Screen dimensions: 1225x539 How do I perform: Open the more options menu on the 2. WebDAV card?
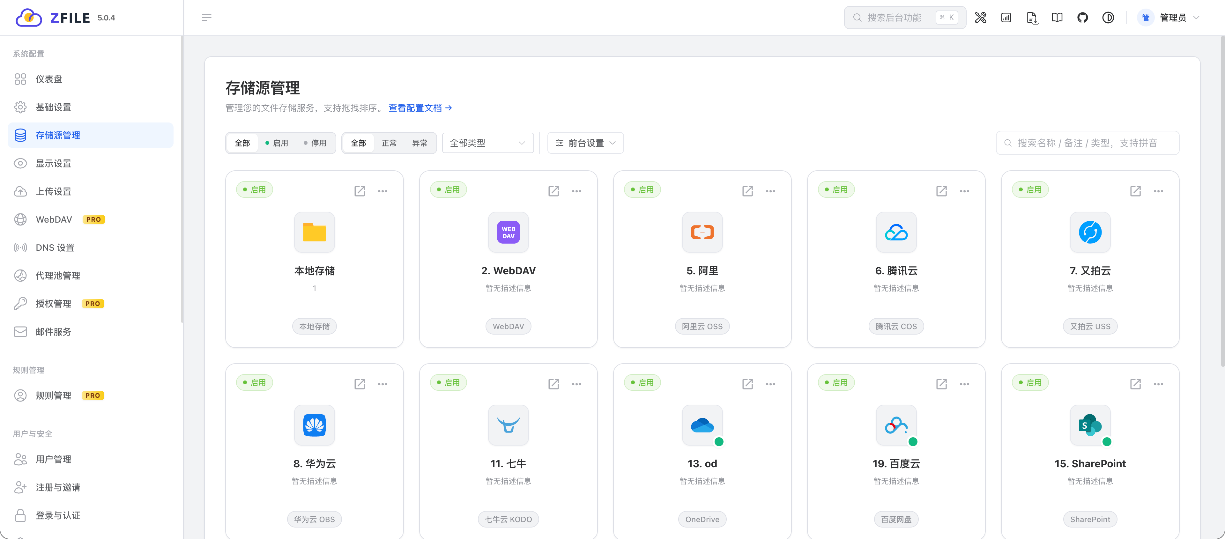576,191
